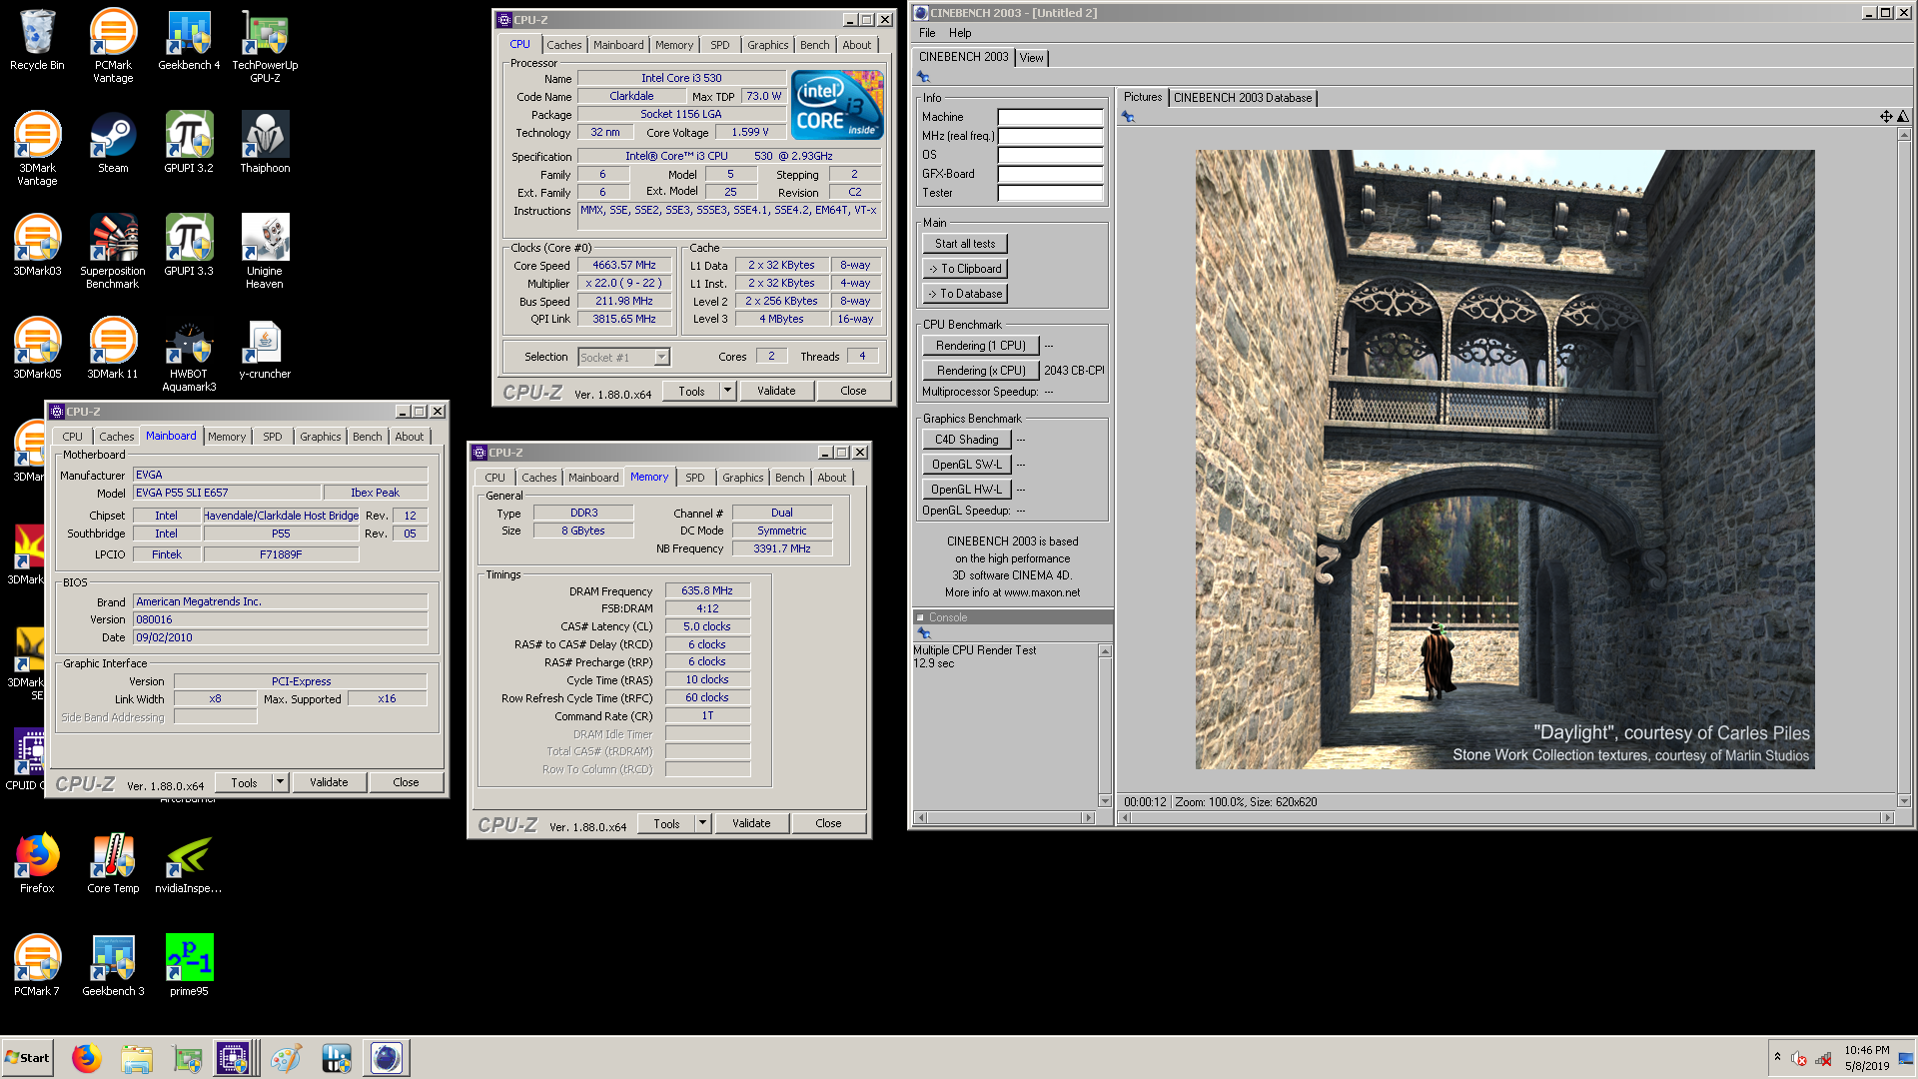Image resolution: width=1918 pixels, height=1079 pixels.
Task: Click Start all tests button
Action: click(x=965, y=244)
